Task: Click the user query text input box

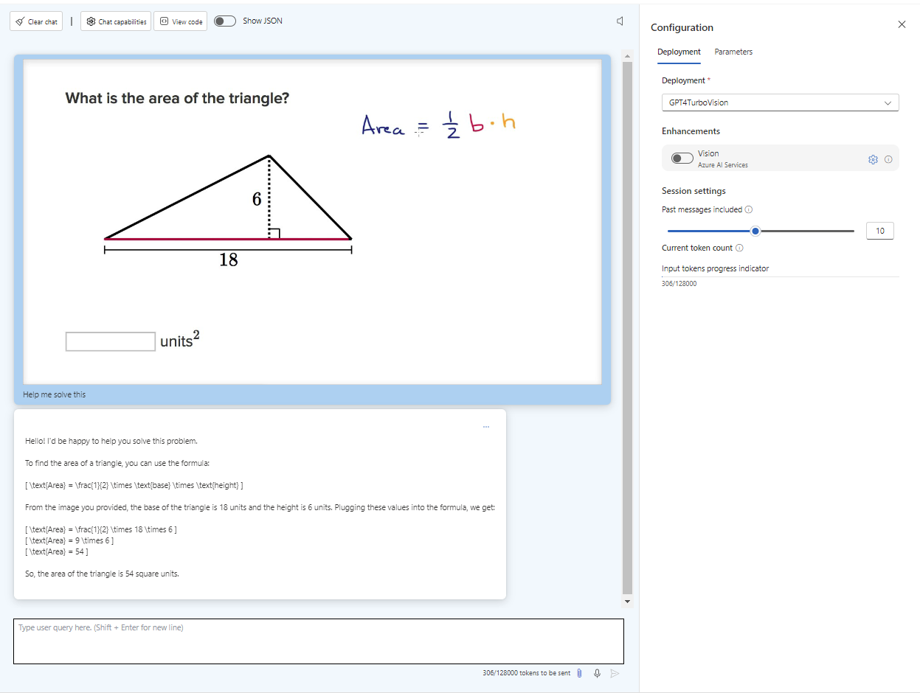Action: (318, 641)
